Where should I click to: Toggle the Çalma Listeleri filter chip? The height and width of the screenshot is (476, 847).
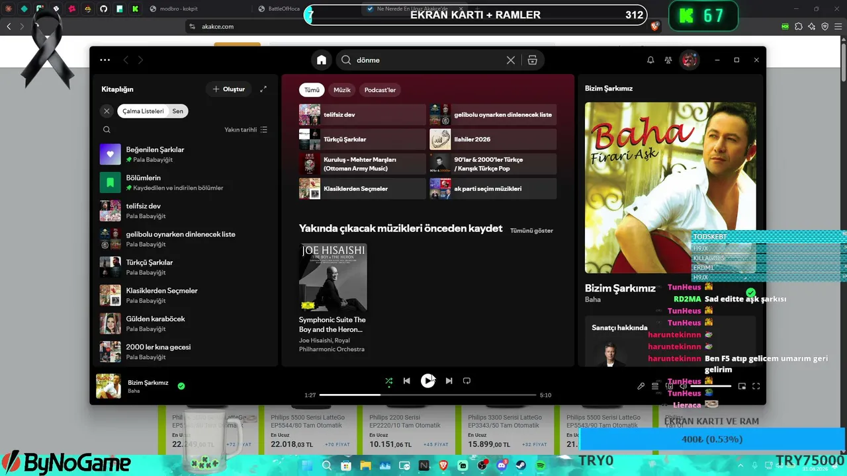coord(143,111)
